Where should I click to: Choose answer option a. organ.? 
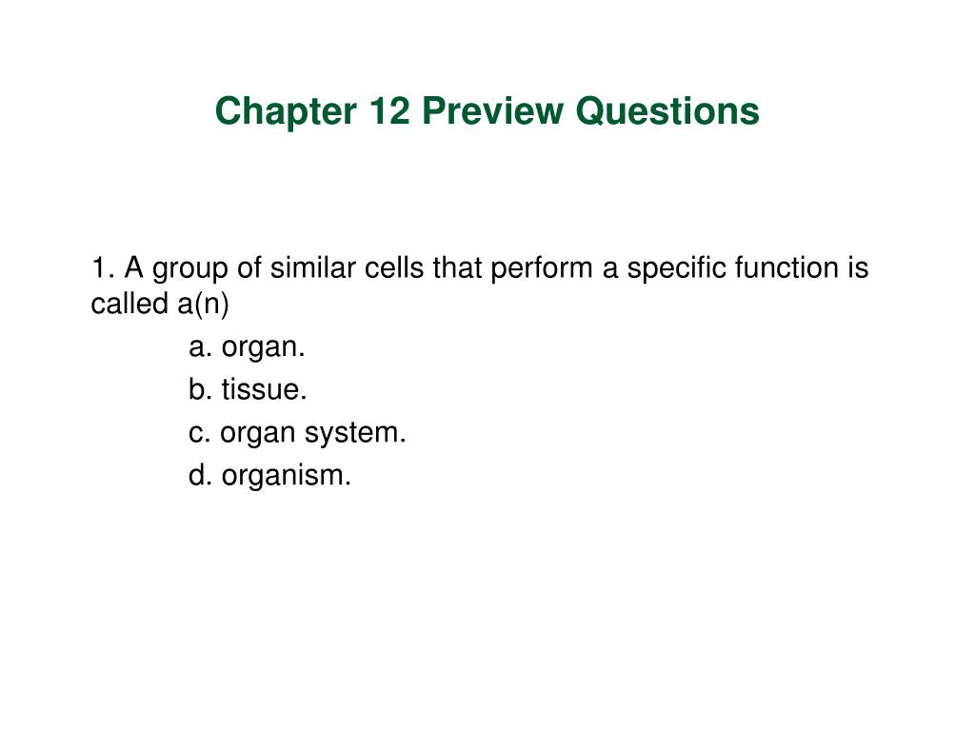247,347
